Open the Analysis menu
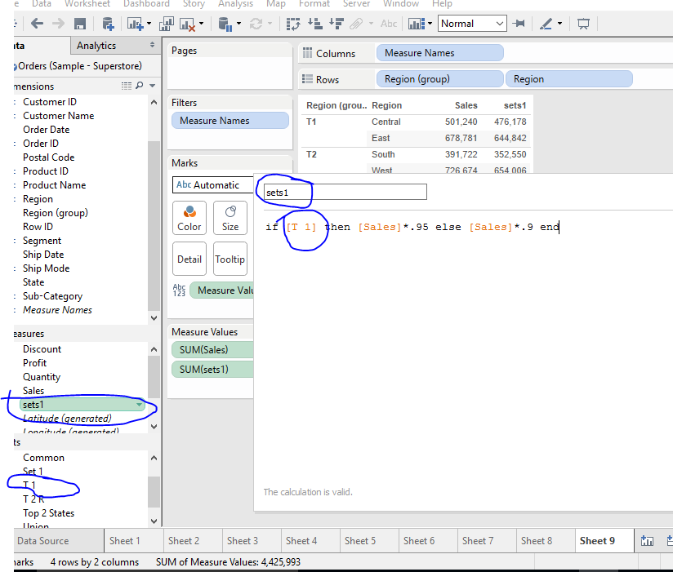This screenshot has height=572, width=673. coord(235,4)
